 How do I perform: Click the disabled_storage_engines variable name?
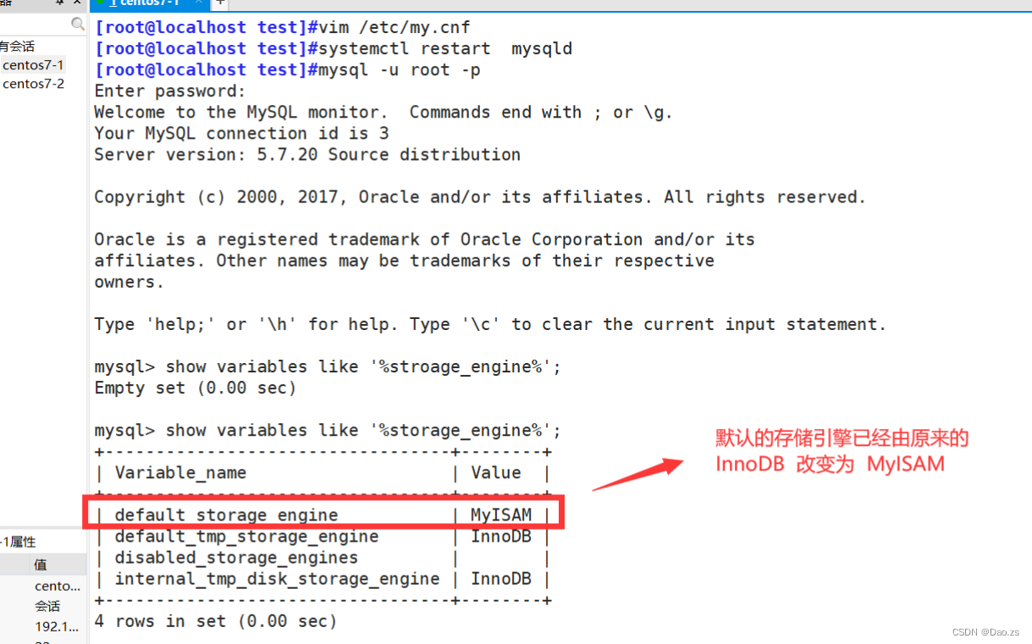click(x=236, y=558)
